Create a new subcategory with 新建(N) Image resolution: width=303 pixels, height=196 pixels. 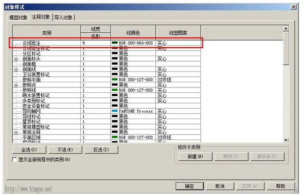[x=195, y=157]
